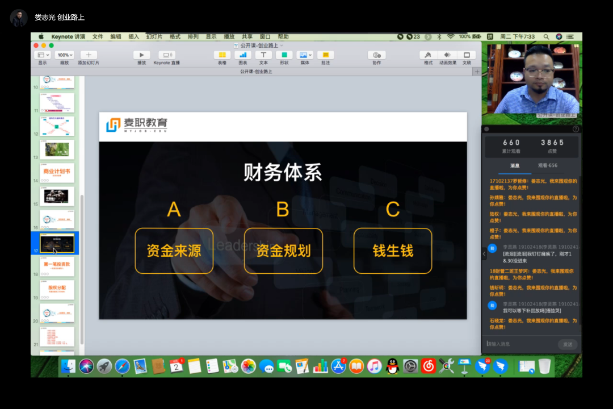
Task: Click the Keynote Live (Keynote 直播) icon
Action: click(x=166, y=55)
